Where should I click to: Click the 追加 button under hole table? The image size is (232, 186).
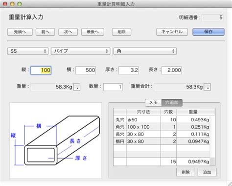207,172
